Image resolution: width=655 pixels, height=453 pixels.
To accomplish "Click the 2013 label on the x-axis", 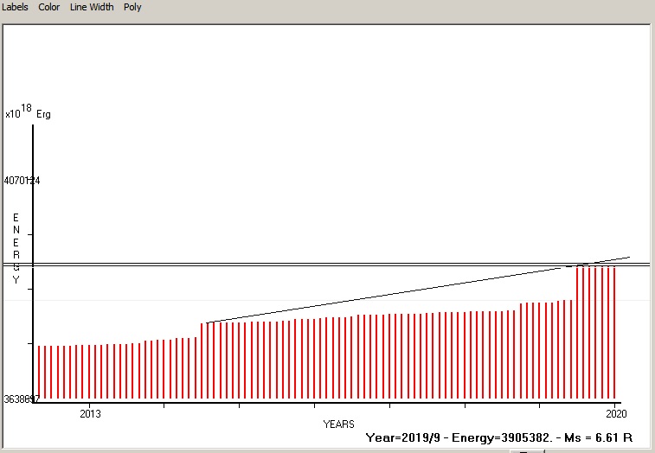I will coord(90,413).
